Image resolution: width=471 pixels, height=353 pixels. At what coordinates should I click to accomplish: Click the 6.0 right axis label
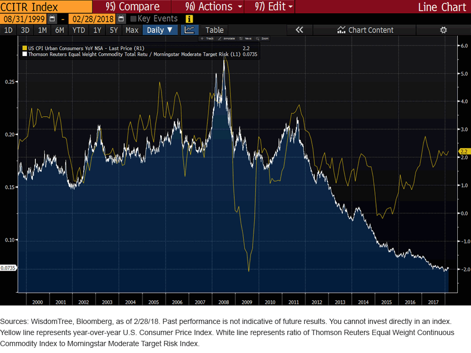[x=464, y=46]
